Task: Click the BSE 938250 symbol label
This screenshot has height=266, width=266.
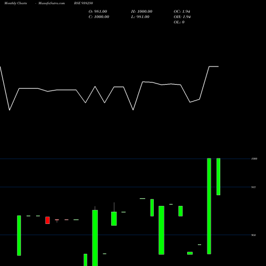Action: (84, 3)
